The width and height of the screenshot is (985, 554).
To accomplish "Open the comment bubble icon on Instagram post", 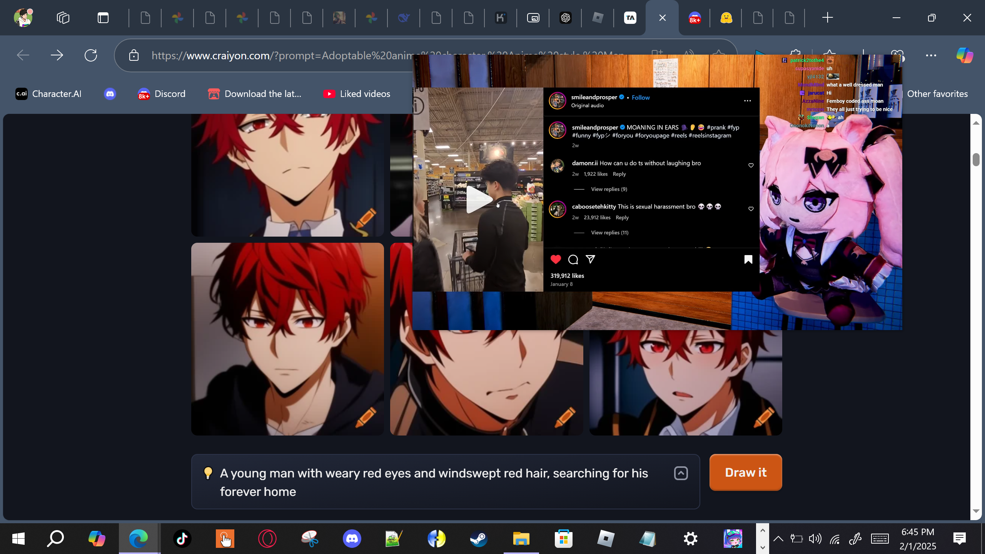I will pyautogui.click(x=573, y=260).
